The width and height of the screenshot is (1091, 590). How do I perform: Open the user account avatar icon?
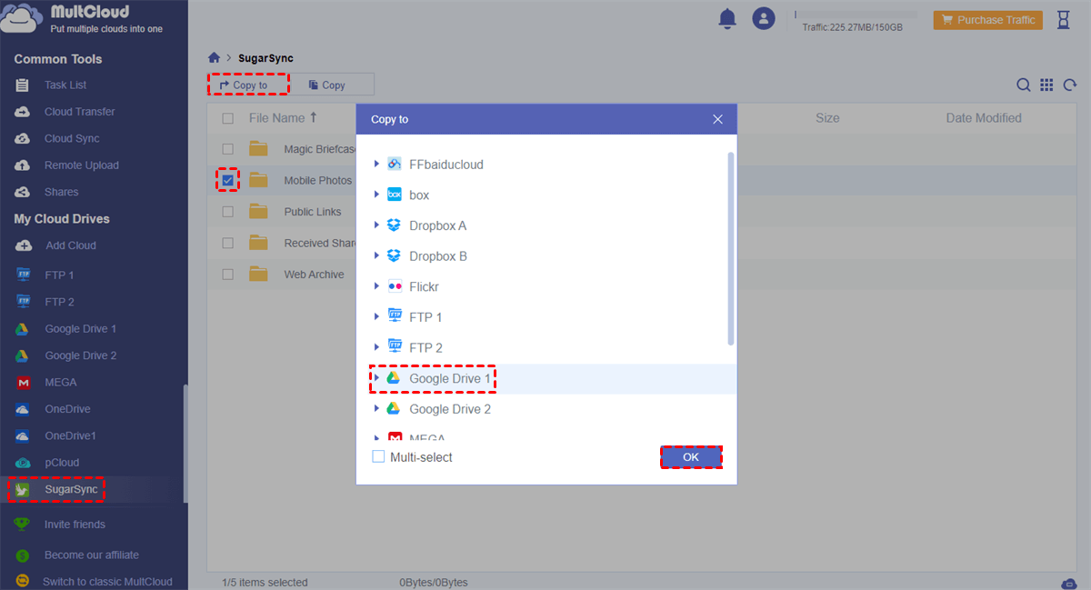[x=764, y=18]
